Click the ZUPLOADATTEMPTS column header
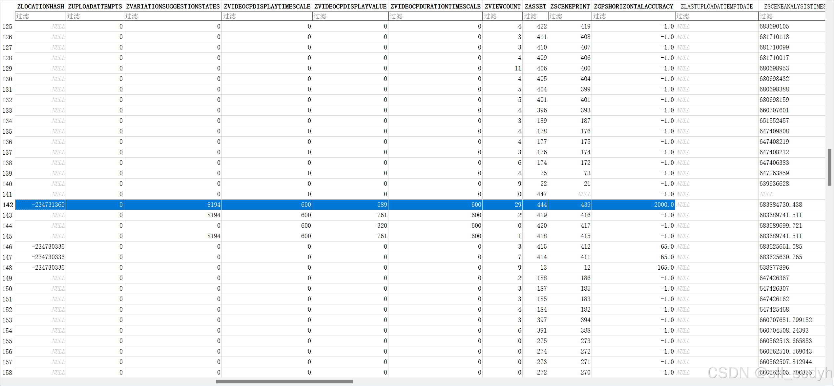Screen dimensions: 834x386 [x=95, y=7]
